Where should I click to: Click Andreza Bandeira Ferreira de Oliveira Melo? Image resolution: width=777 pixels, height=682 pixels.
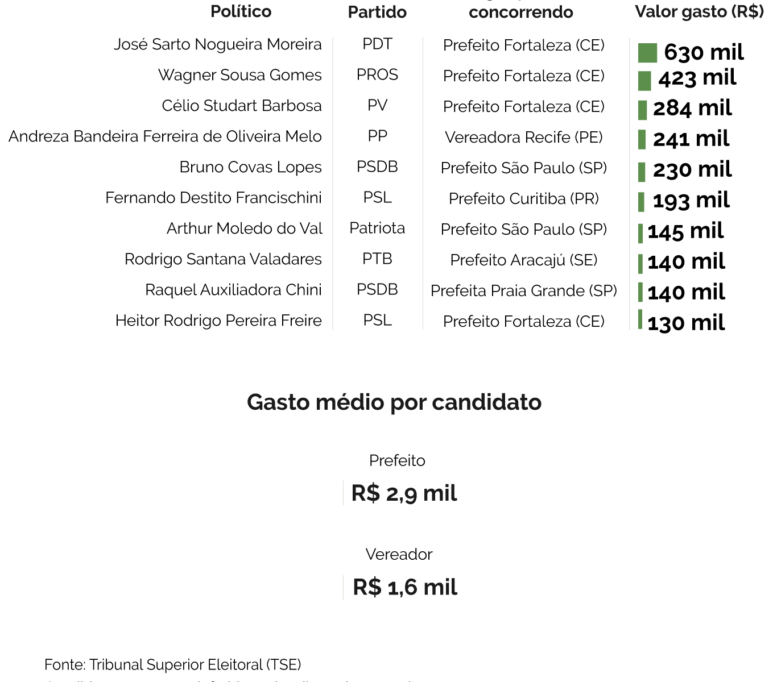pos(165,136)
